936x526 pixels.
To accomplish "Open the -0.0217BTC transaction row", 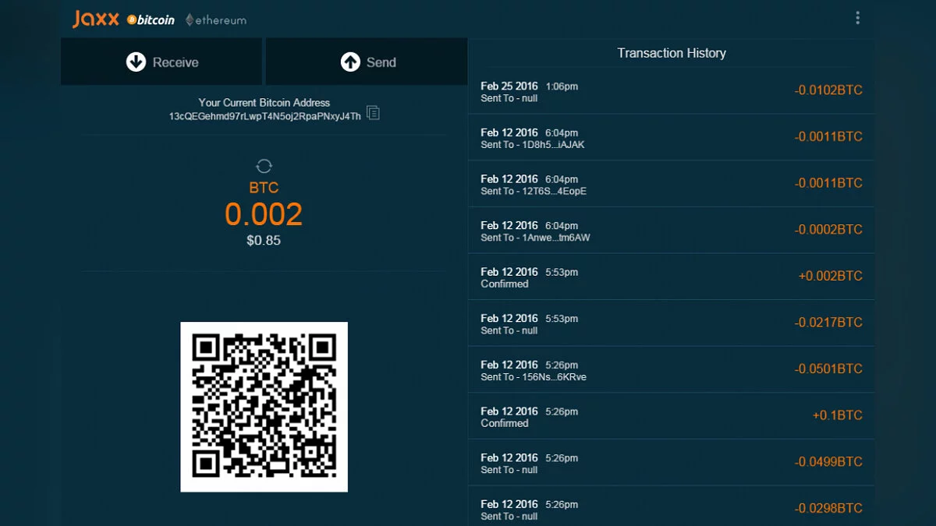I will [672, 323].
